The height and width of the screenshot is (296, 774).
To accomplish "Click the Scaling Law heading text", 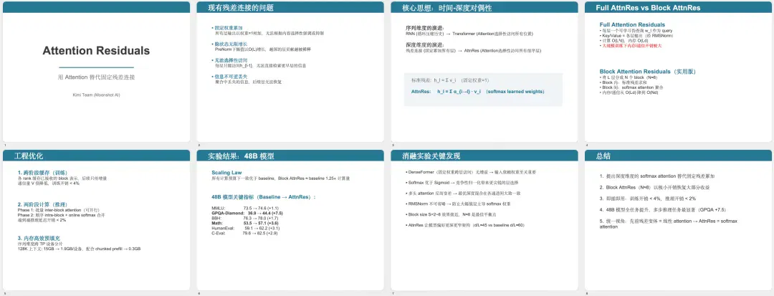I will 226,173.
